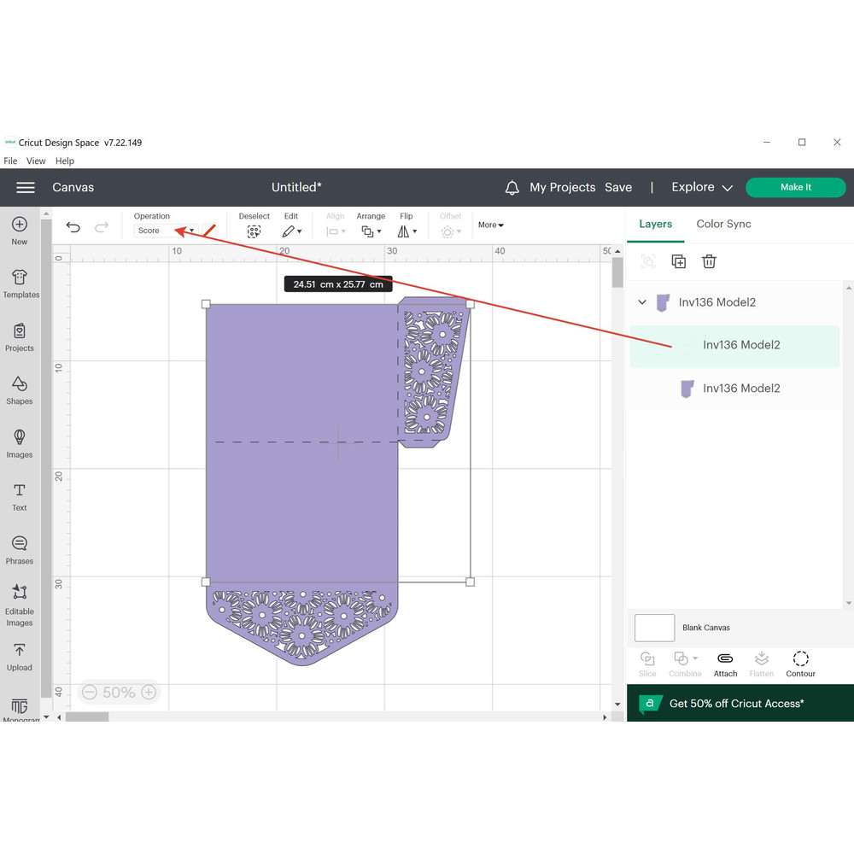Click the Contour tool icon
The height and width of the screenshot is (854, 854).
click(800, 663)
